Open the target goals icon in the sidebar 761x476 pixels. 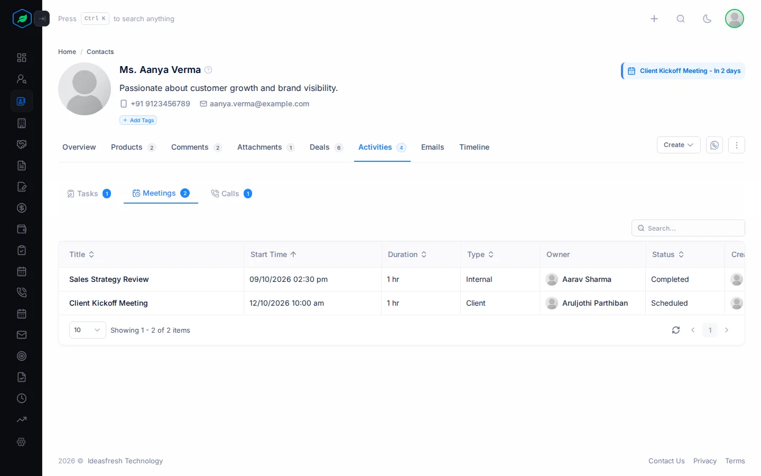coord(22,356)
